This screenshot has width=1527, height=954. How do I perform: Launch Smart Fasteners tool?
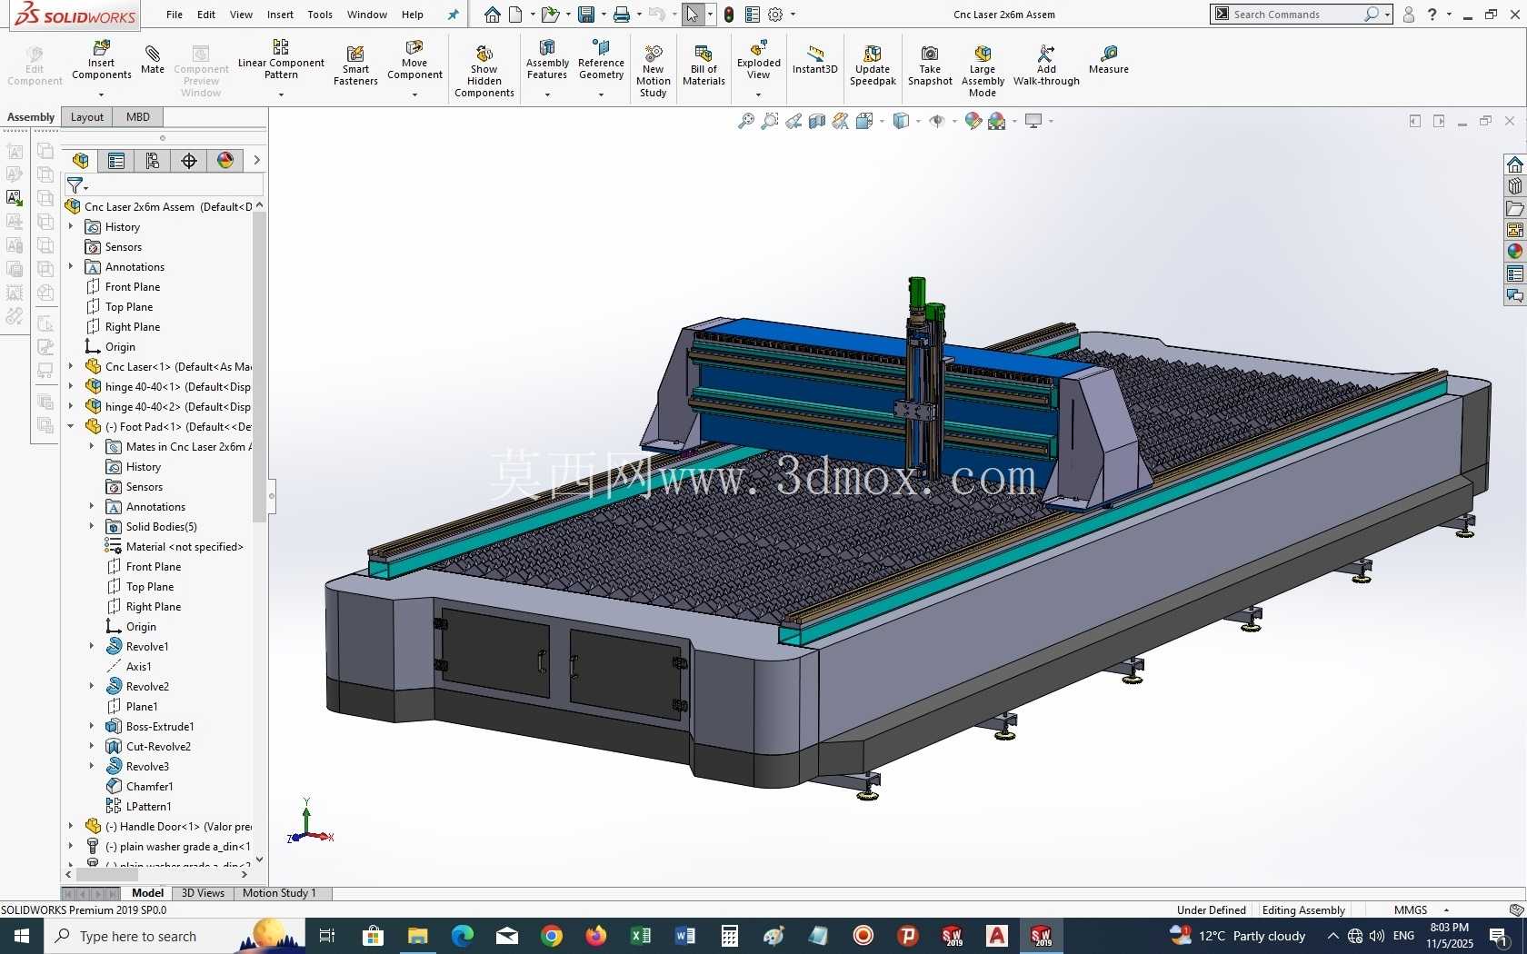tap(355, 65)
